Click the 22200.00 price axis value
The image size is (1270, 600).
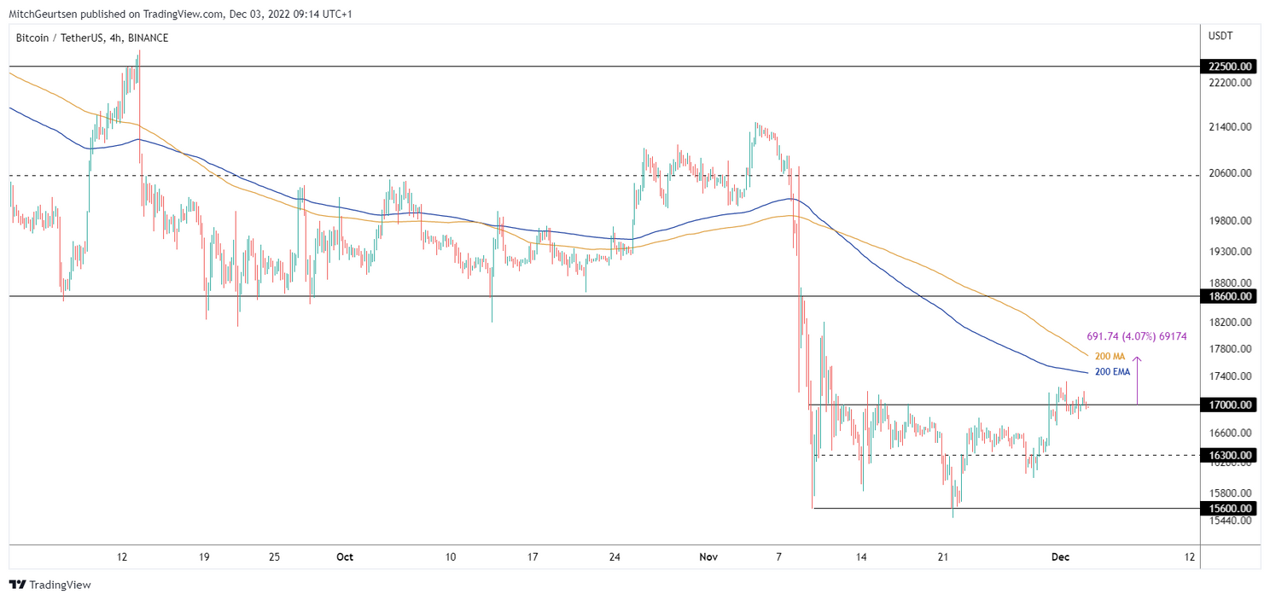pyautogui.click(x=1230, y=83)
